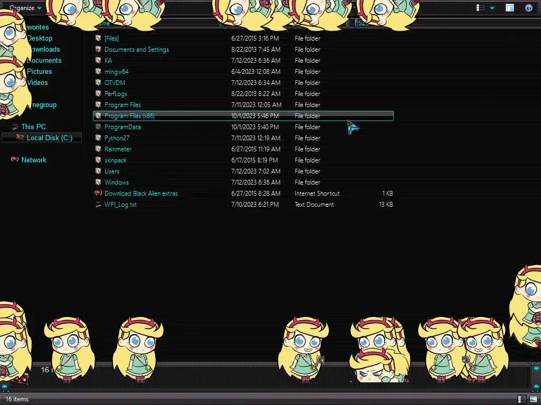The image size is (541, 405).
Task: Select the Program Files folder name
Action: point(123,105)
